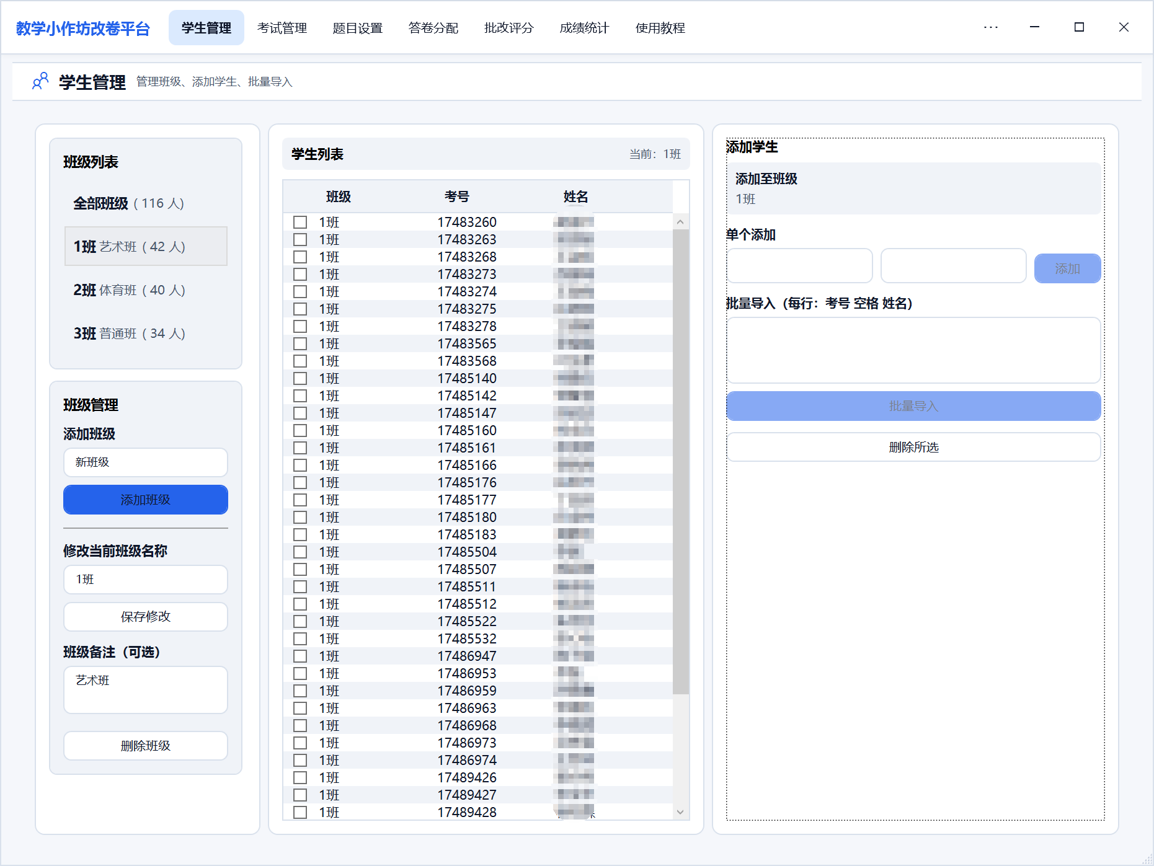
Task: Check the box for exam number 17485140
Action: pyautogui.click(x=300, y=378)
